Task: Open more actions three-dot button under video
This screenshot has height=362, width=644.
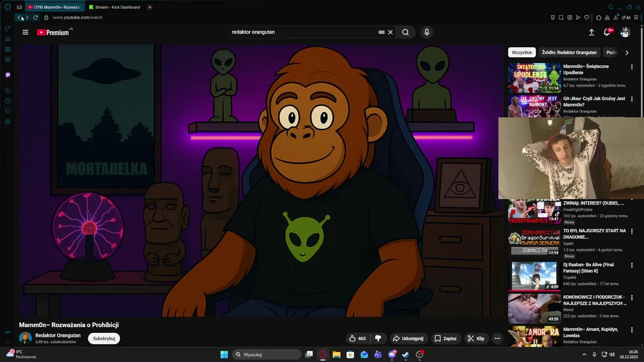Action: [497, 338]
